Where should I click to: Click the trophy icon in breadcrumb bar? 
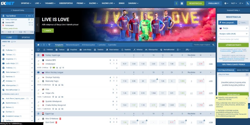pyautogui.click(x=49, y=45)
